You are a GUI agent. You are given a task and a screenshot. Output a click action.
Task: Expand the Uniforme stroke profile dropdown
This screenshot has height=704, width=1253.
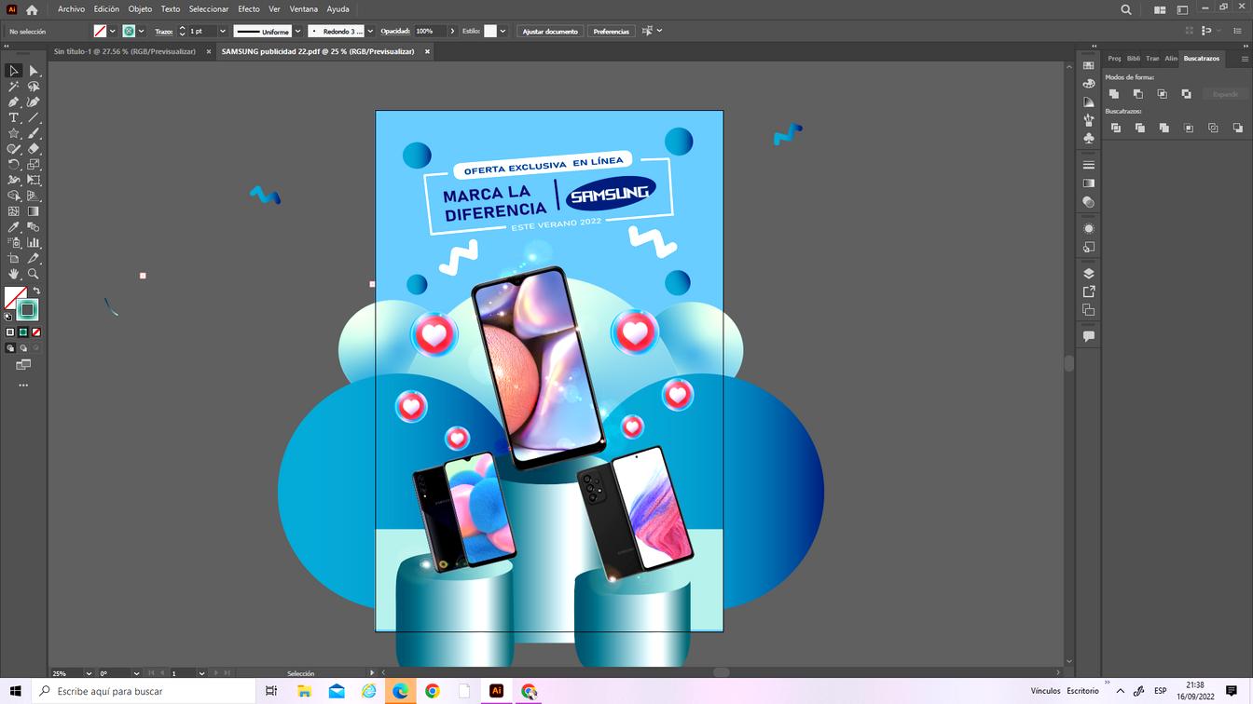click(x=297, y=32)
